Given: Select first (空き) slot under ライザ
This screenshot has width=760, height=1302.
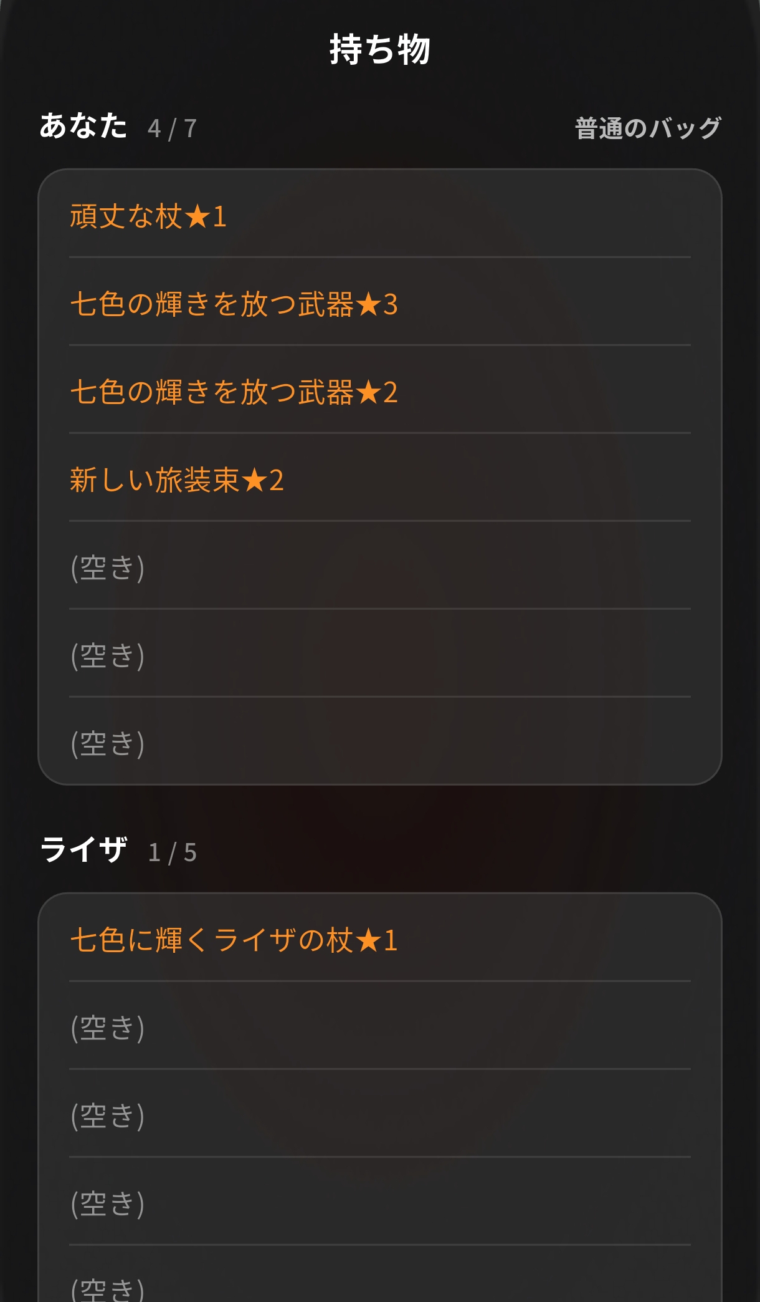Looking at the screenshot, I should click(x=380, y=1026).
